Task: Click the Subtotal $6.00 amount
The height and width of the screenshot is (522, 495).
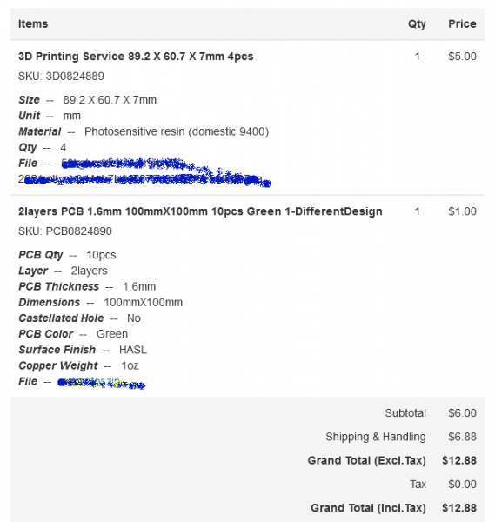Action: [x=462, y=413]
